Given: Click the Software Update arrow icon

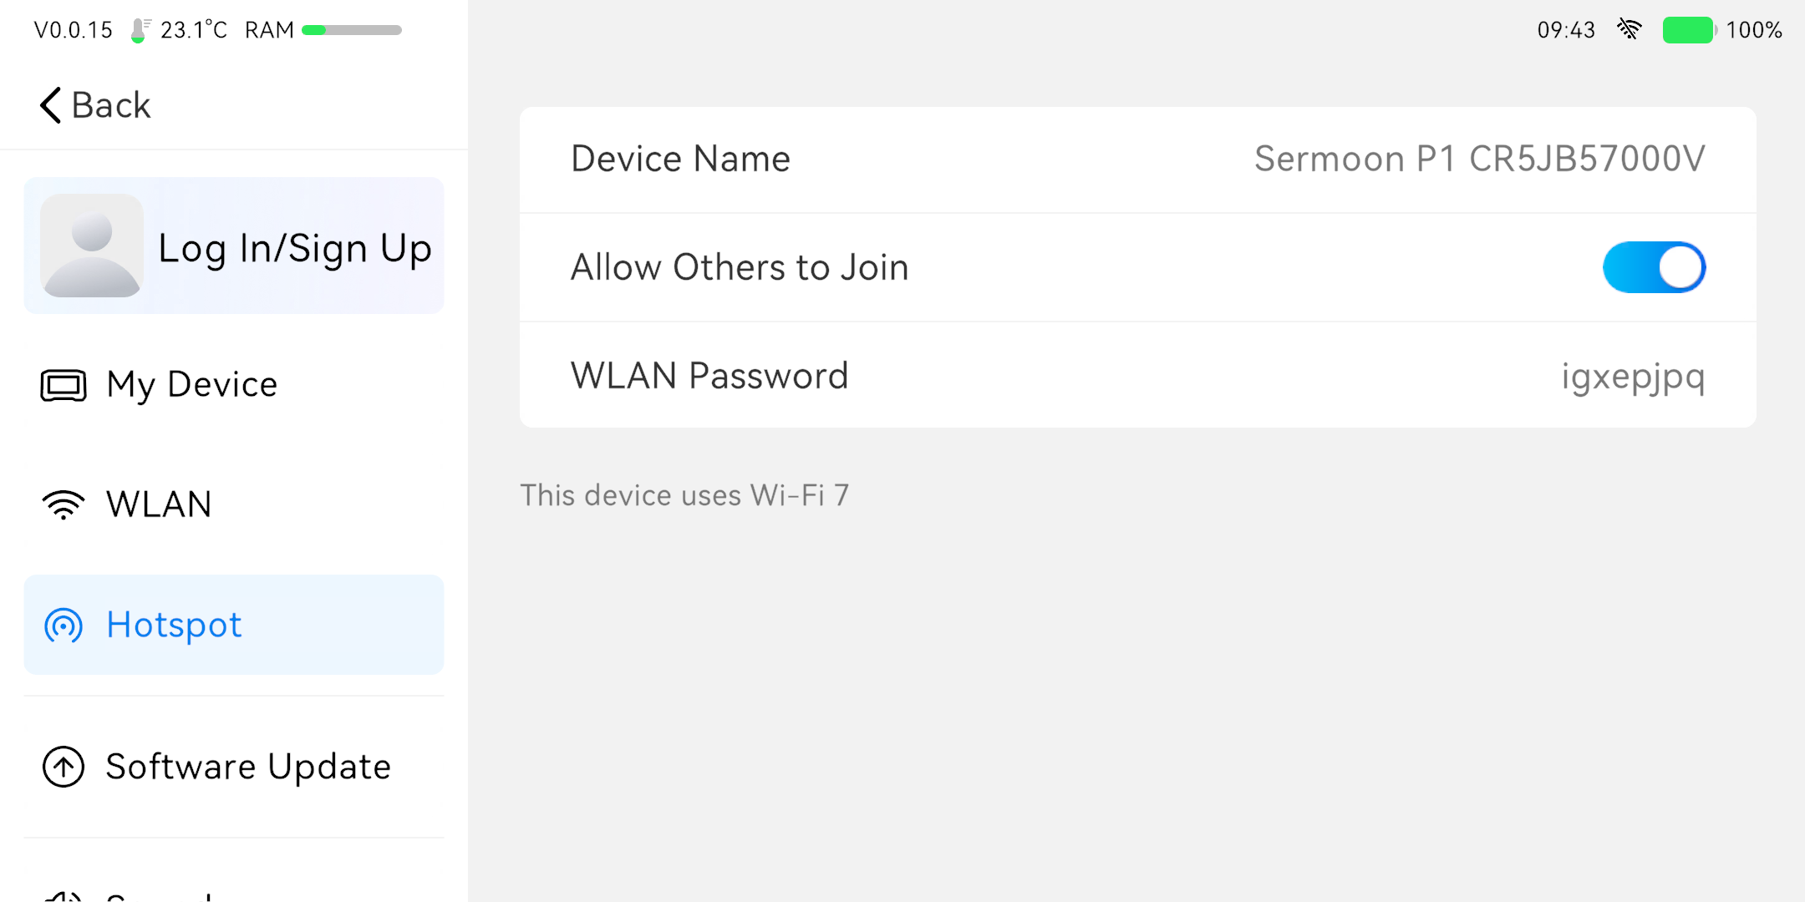Looking at the screenshot, I should [x=64, y=767].
